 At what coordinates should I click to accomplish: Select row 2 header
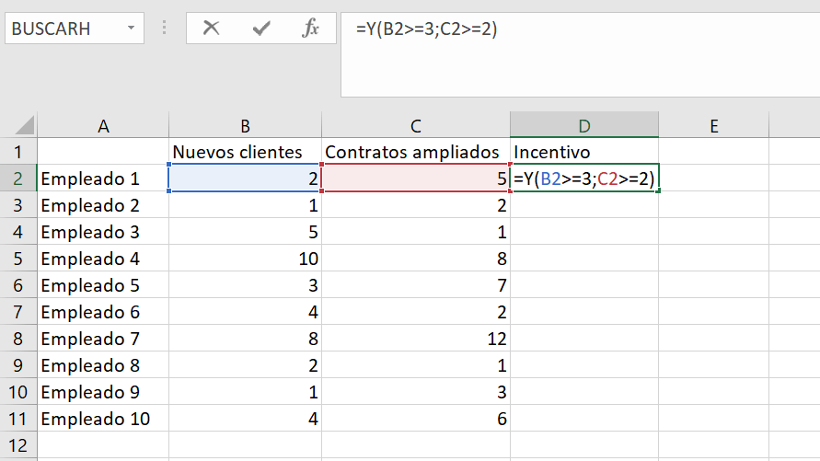click(18, 179)
